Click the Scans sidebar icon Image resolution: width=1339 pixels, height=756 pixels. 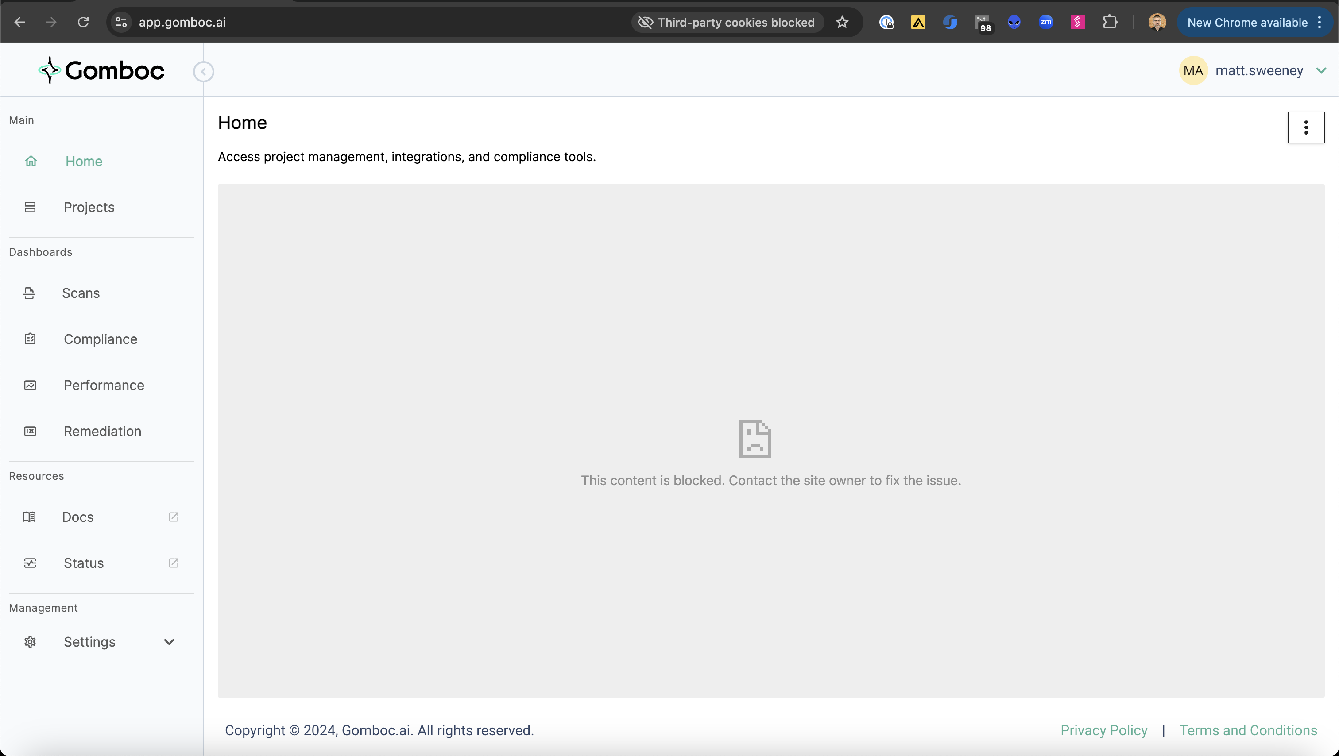29,293
